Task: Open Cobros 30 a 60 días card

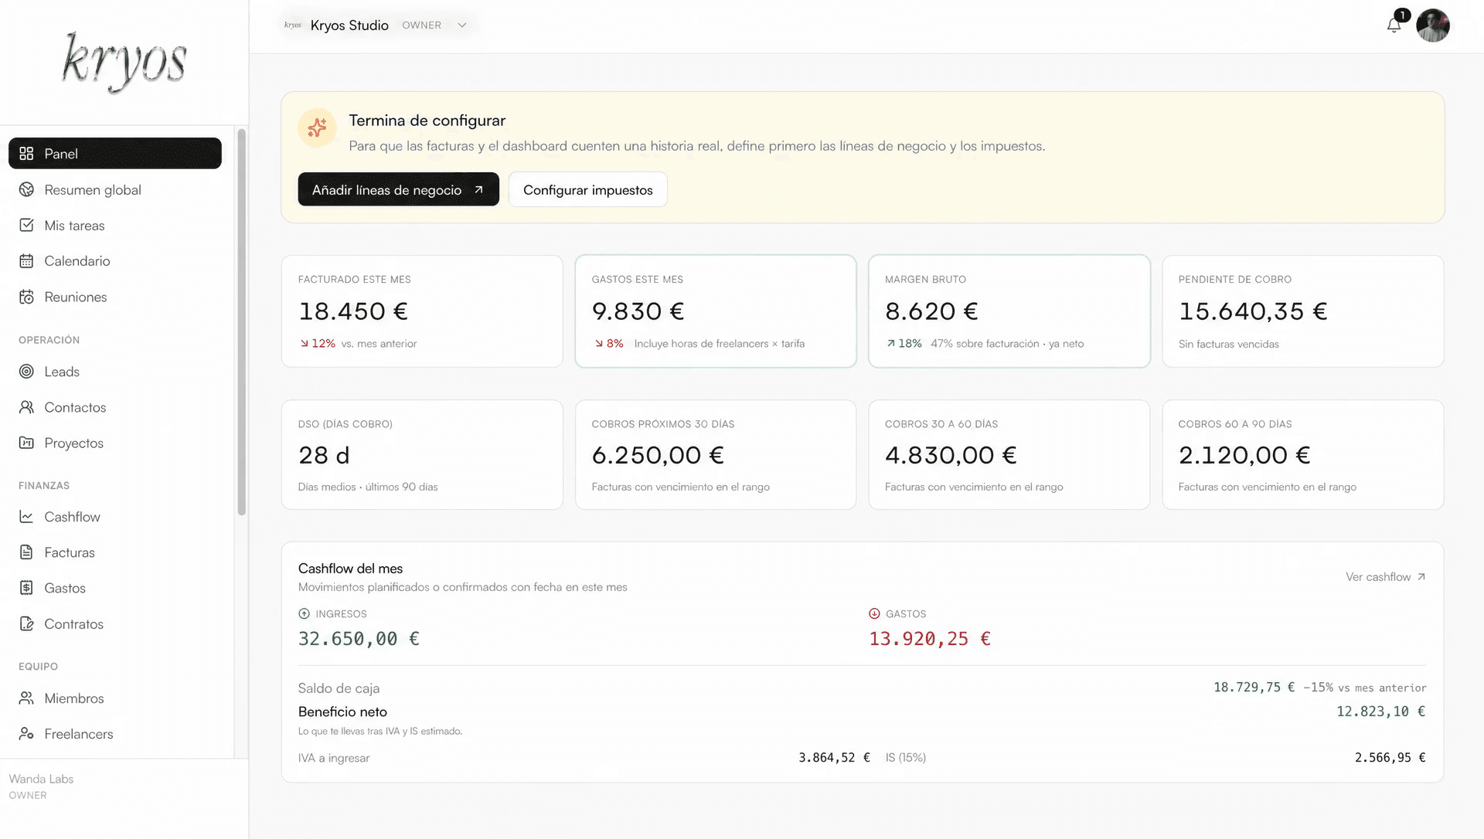Action: [1009, 455]
